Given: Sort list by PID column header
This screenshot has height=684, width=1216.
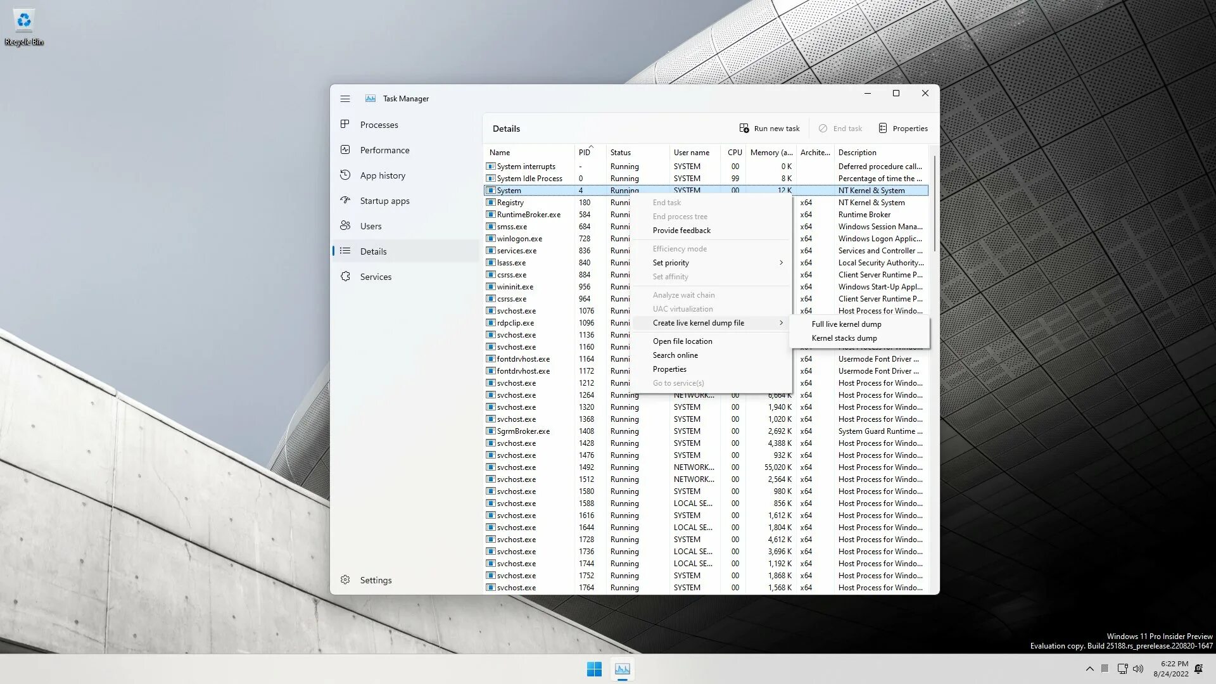Looking at the screenshot, I should [x=584, y=153].
